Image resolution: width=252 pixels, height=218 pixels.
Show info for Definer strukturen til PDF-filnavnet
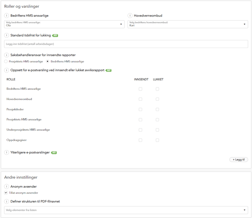[7, 202]
